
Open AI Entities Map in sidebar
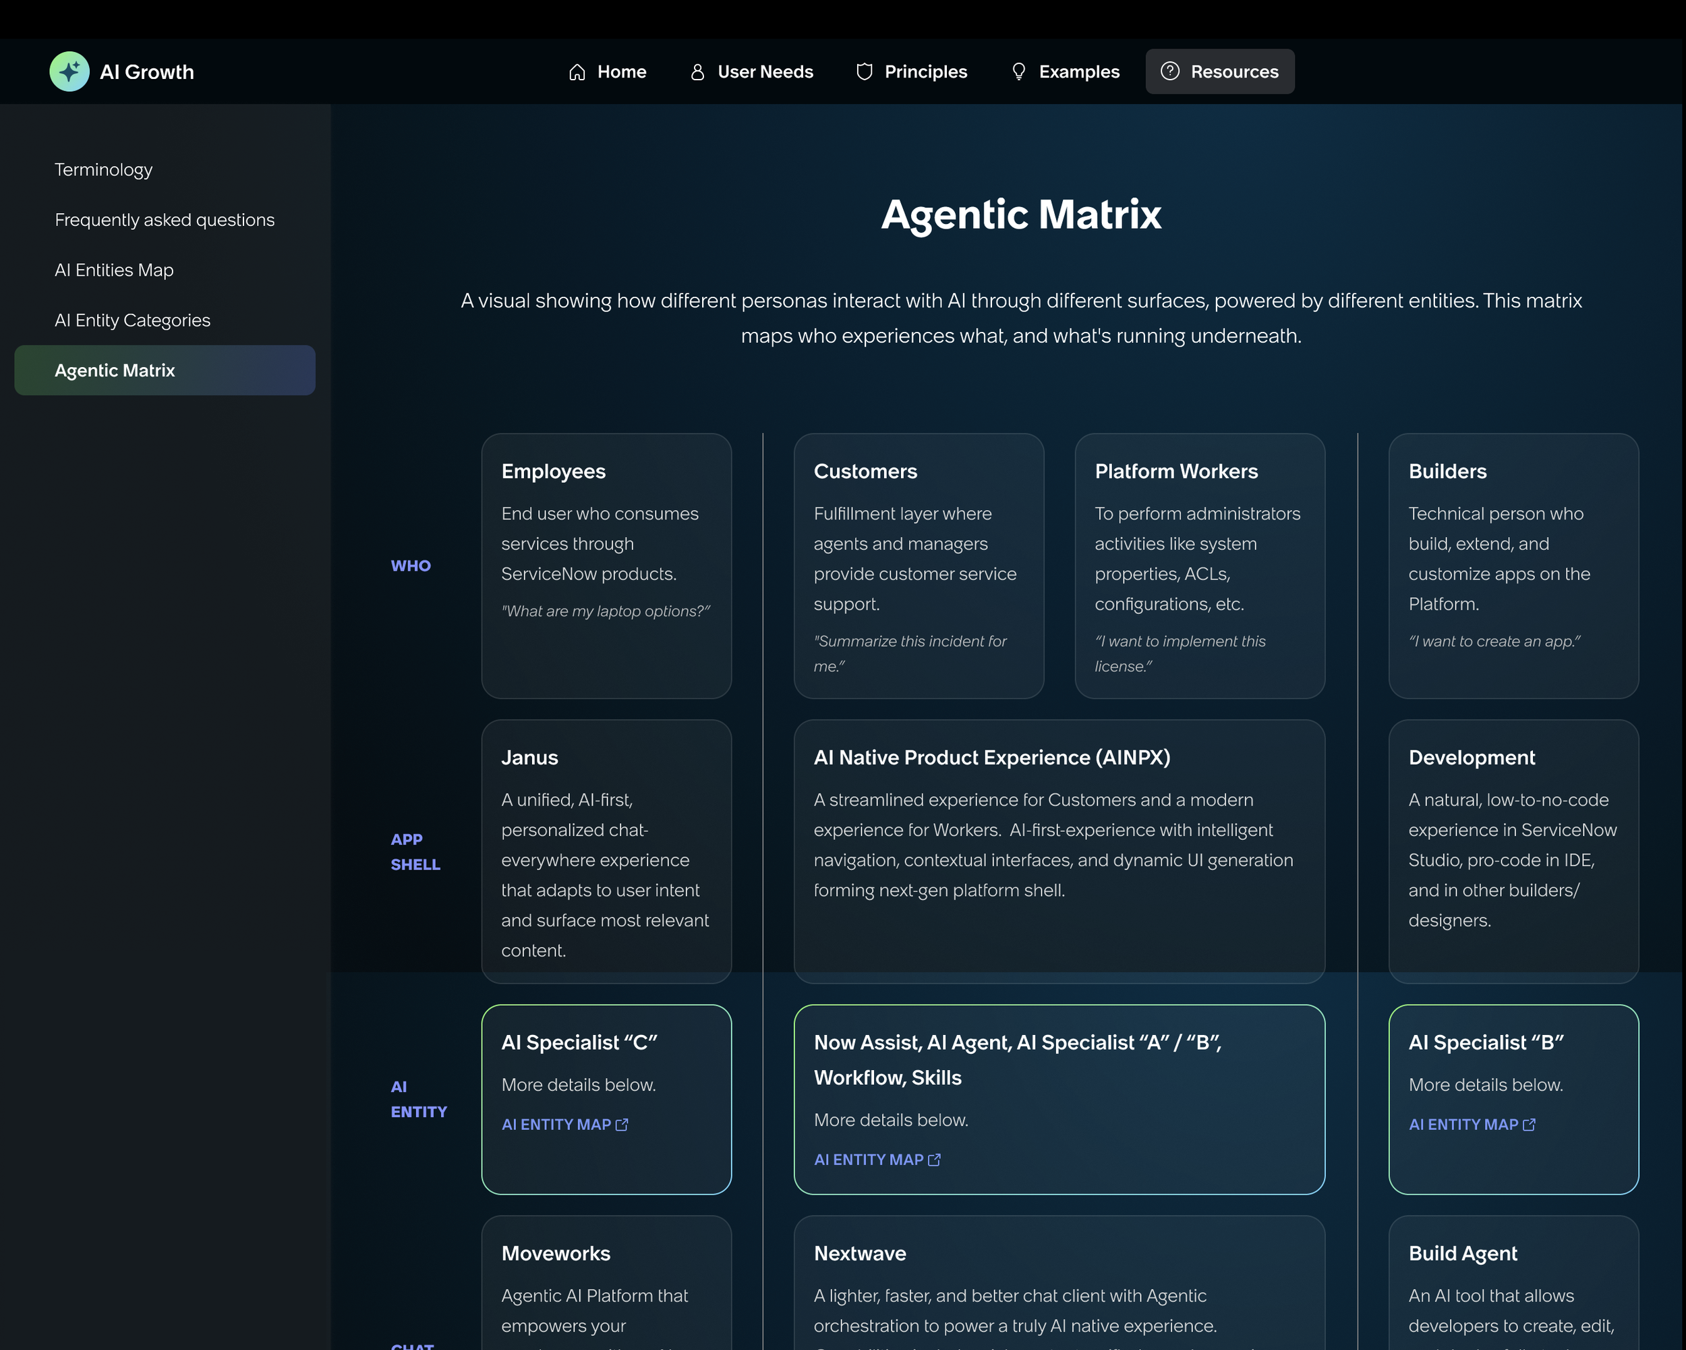[114, 270]
